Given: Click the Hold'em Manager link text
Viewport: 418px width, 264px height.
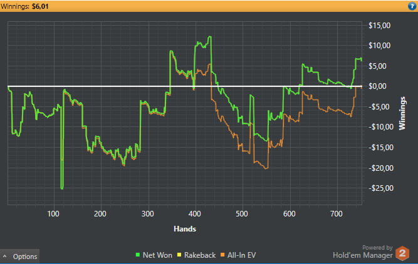Looking at the screenshot, I should [x=363, y=255].
